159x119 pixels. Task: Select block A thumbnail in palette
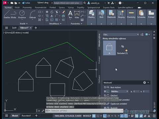click(x=109, y=48)
